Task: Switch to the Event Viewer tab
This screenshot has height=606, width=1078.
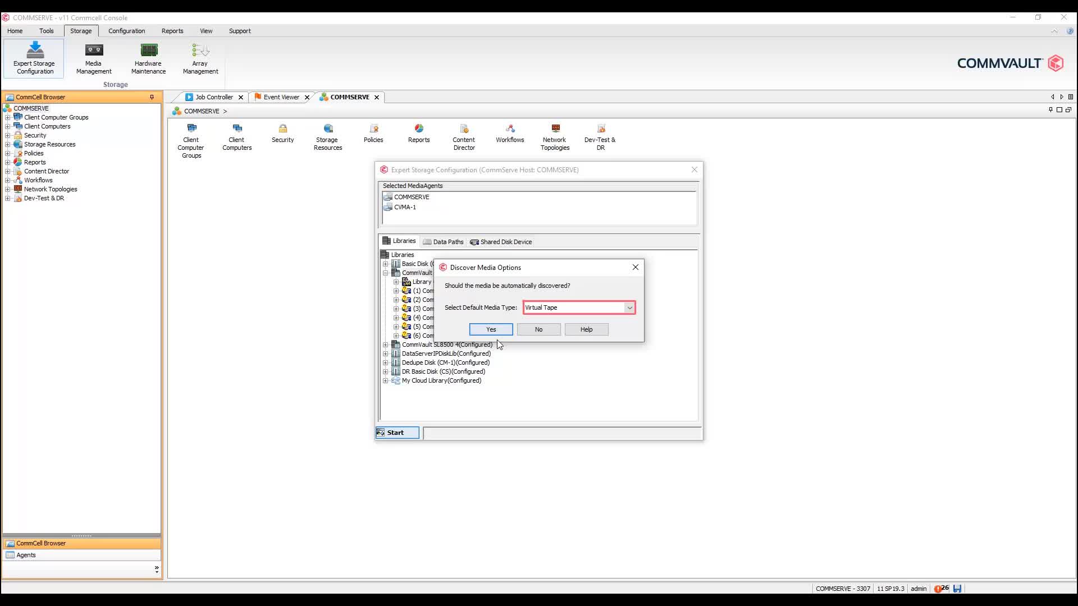Action: click(281, 97)
